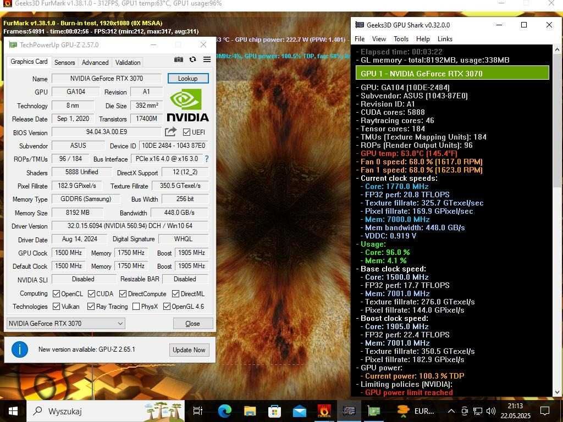Screen dimensions: 563x422
Task: Click the Lookup button
Action: click(x=188, y=78)
